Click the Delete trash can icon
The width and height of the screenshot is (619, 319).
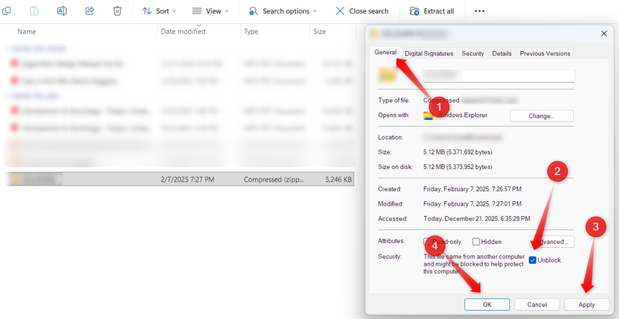click(117, 11)
